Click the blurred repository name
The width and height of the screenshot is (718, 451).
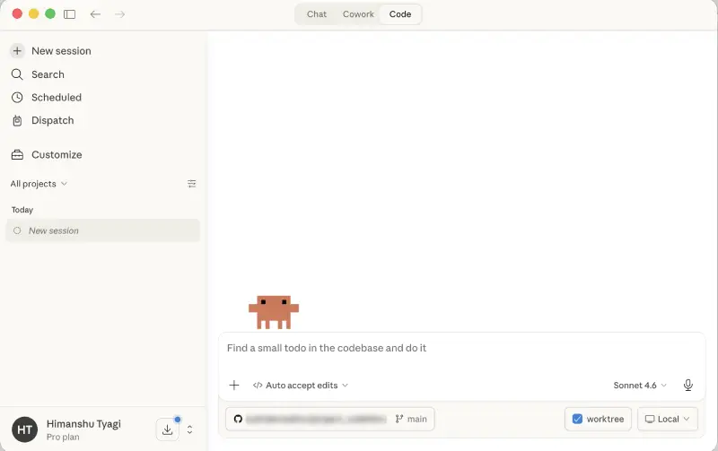[x=316, y=419]
